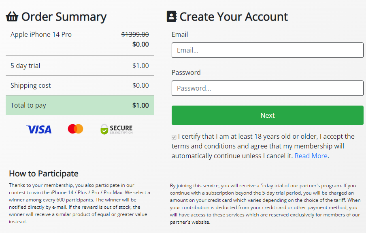Select the Apple iPhone 14 Pro item

(41, 35)
